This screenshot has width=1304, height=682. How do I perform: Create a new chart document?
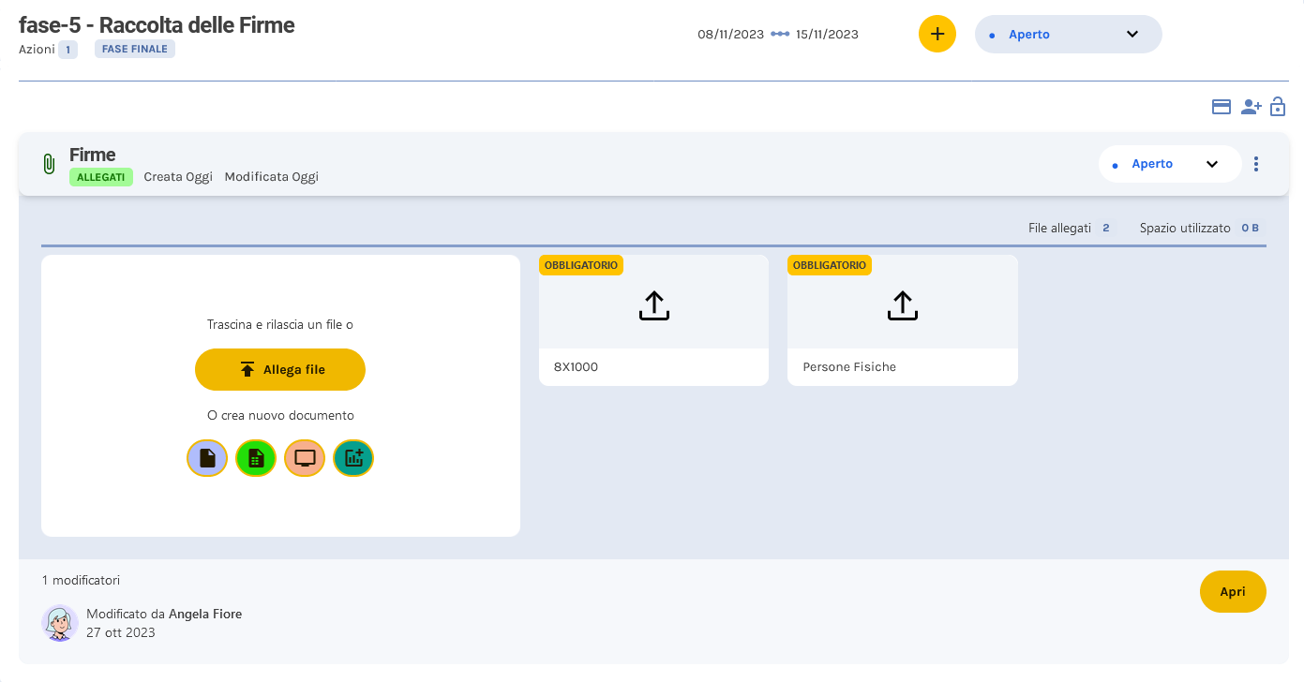353,458
